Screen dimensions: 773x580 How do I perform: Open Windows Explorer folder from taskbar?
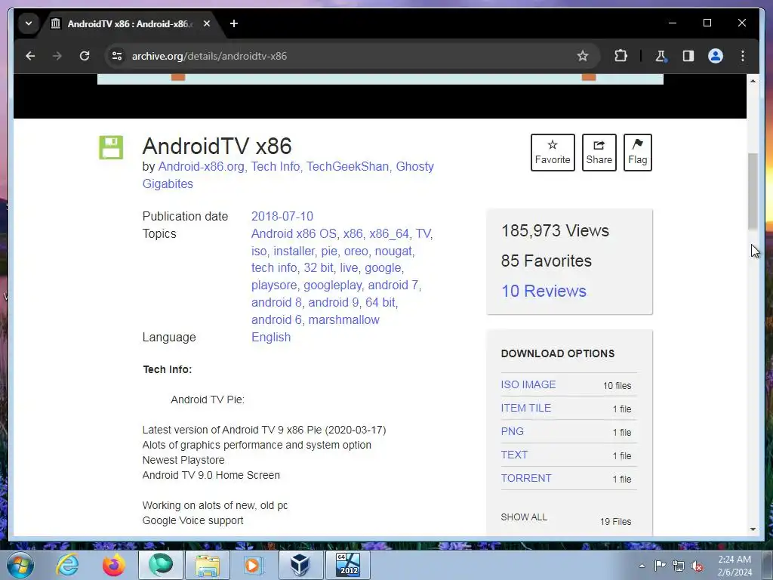click(x=208, y=565)
